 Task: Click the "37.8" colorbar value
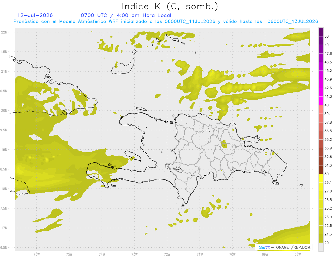pyautogui.click(x=328, y=122)
